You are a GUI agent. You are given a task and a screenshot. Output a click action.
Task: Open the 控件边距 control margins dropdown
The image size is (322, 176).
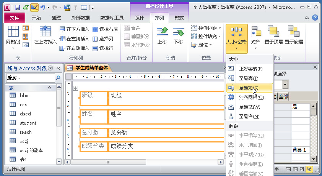[206, 28]
